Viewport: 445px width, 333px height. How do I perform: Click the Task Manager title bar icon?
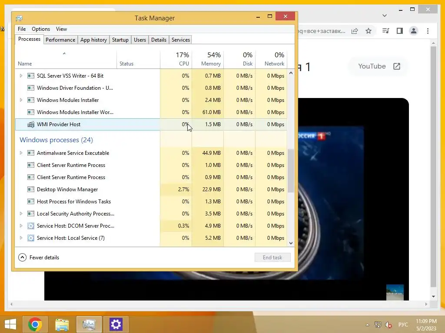click(19, 18)
